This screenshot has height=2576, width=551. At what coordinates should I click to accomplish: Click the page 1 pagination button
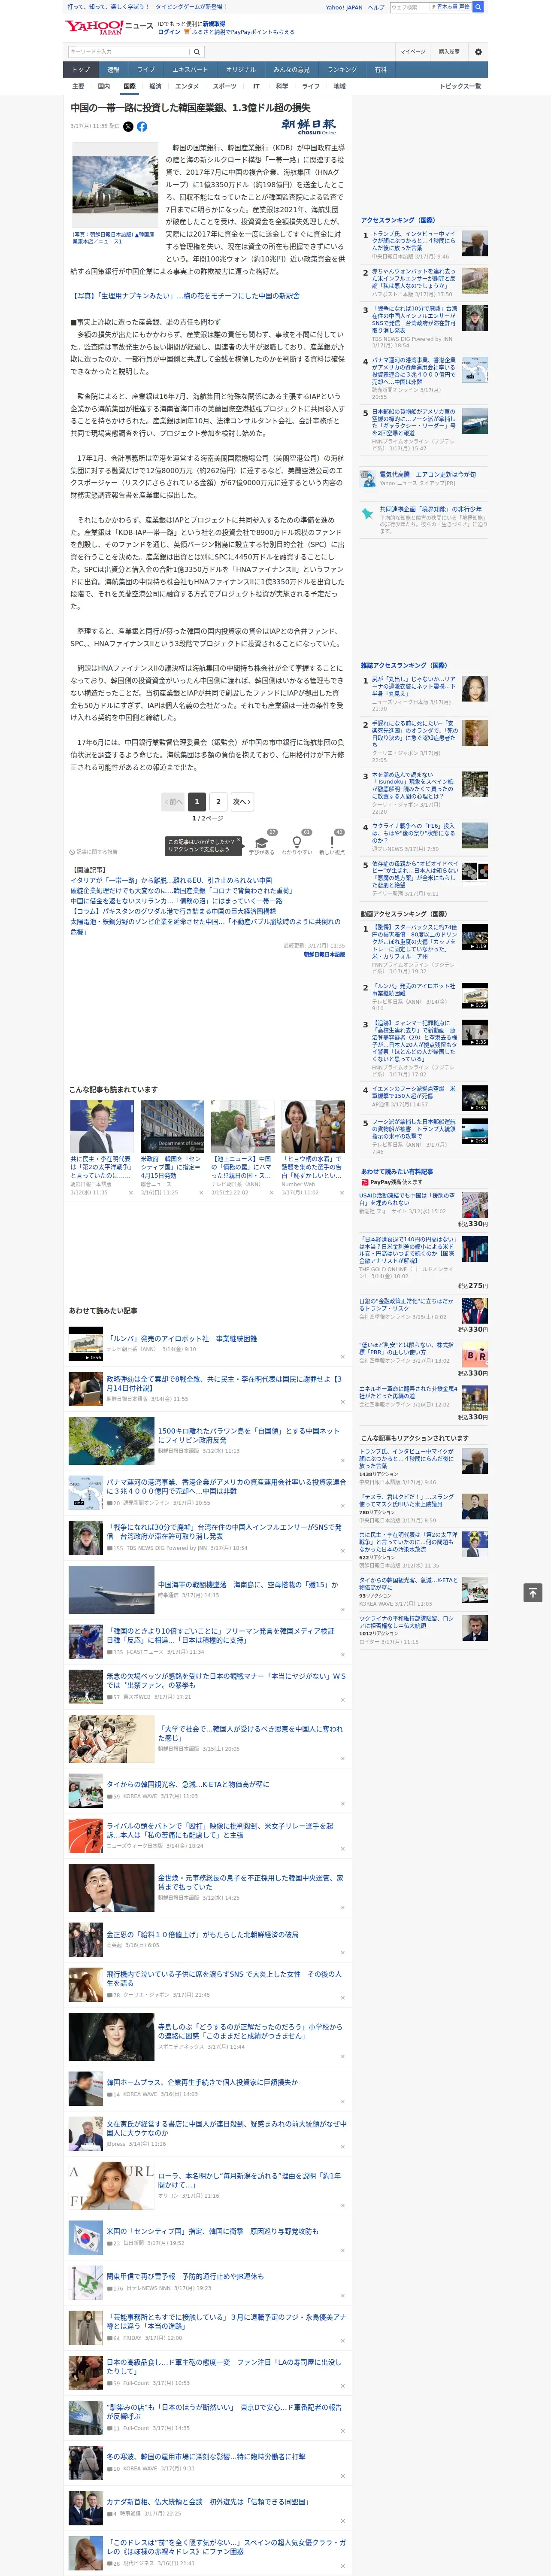point(197,801)
